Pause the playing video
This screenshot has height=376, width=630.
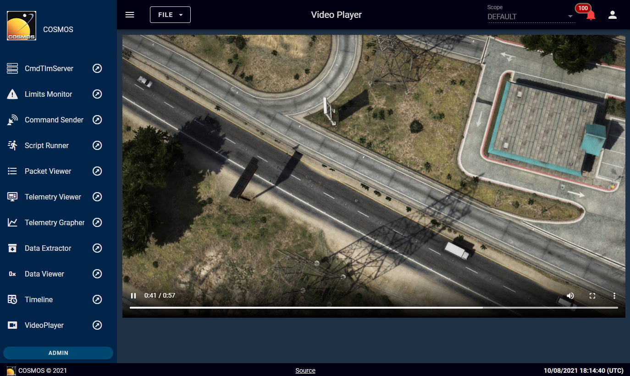[x=133, y=296]
